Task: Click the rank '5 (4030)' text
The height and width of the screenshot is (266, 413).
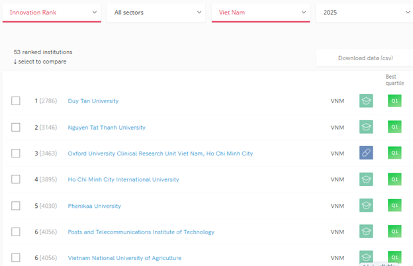Action: (46, 206)
